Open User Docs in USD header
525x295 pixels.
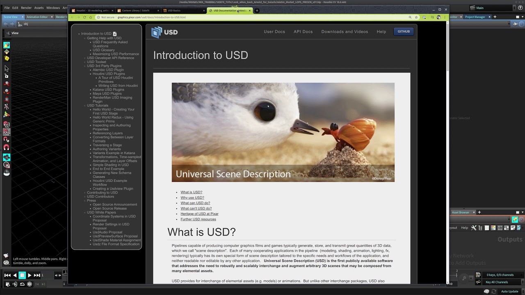(x=274, y=32)
